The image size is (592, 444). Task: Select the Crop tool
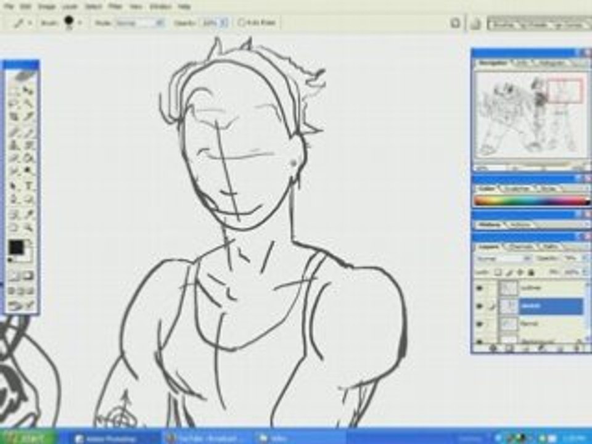tap(14, 117)
